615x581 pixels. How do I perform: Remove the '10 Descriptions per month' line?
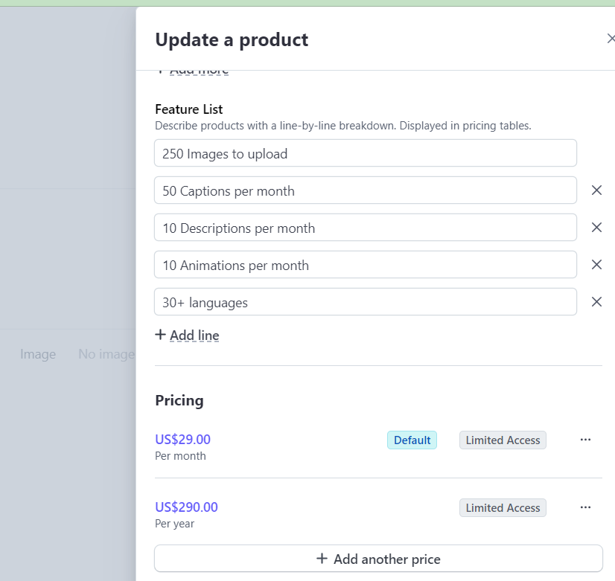[596, 228]
